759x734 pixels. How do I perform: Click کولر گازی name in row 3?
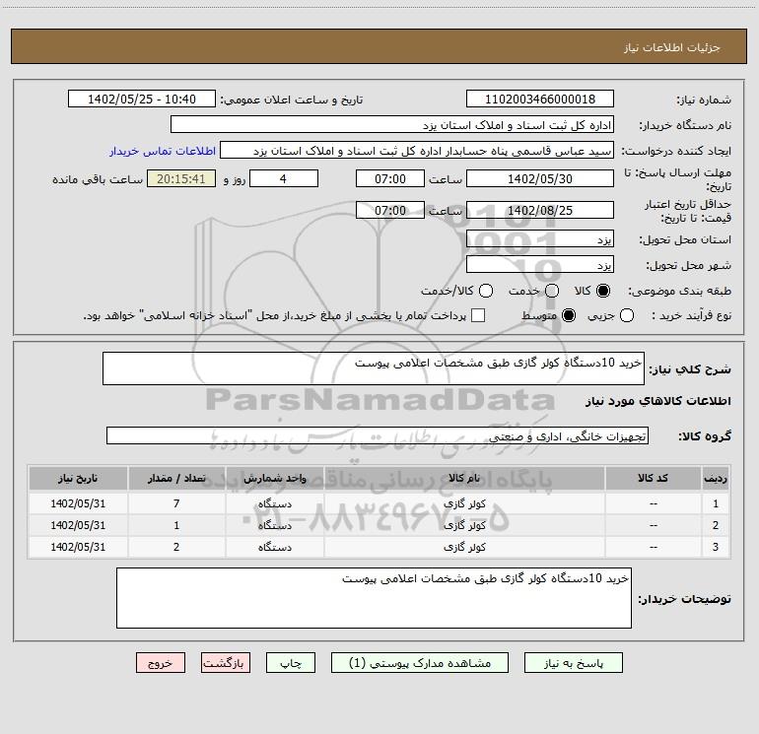pyautogui.click(x=464, y=547)
